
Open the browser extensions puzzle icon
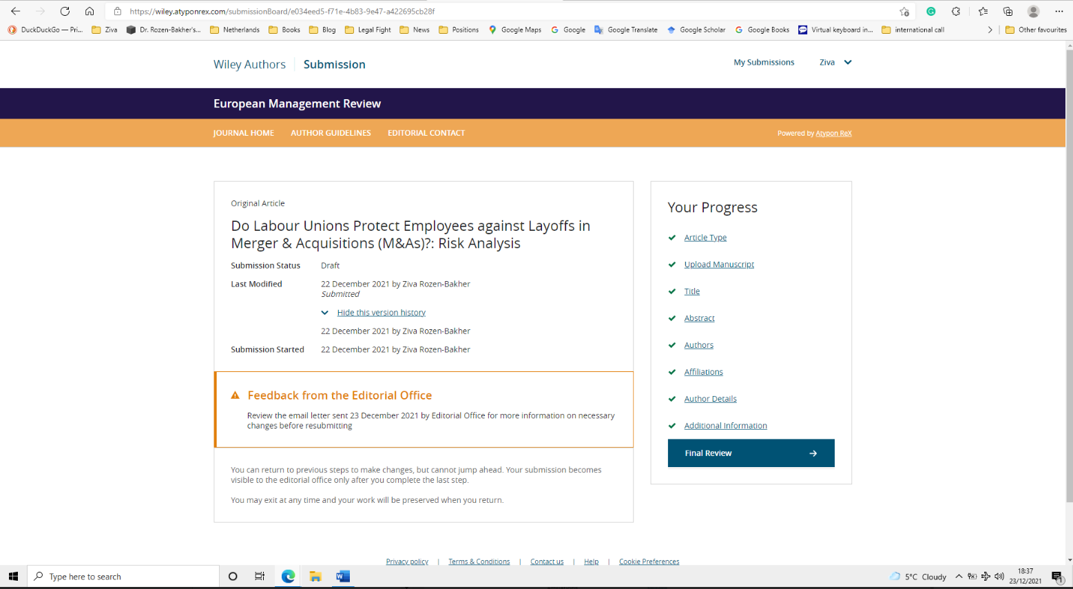click(x=956, y=11)
